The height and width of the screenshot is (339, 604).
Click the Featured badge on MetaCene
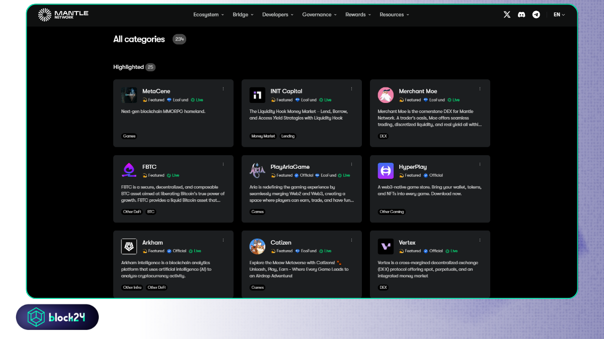click(x=154, y=100)
